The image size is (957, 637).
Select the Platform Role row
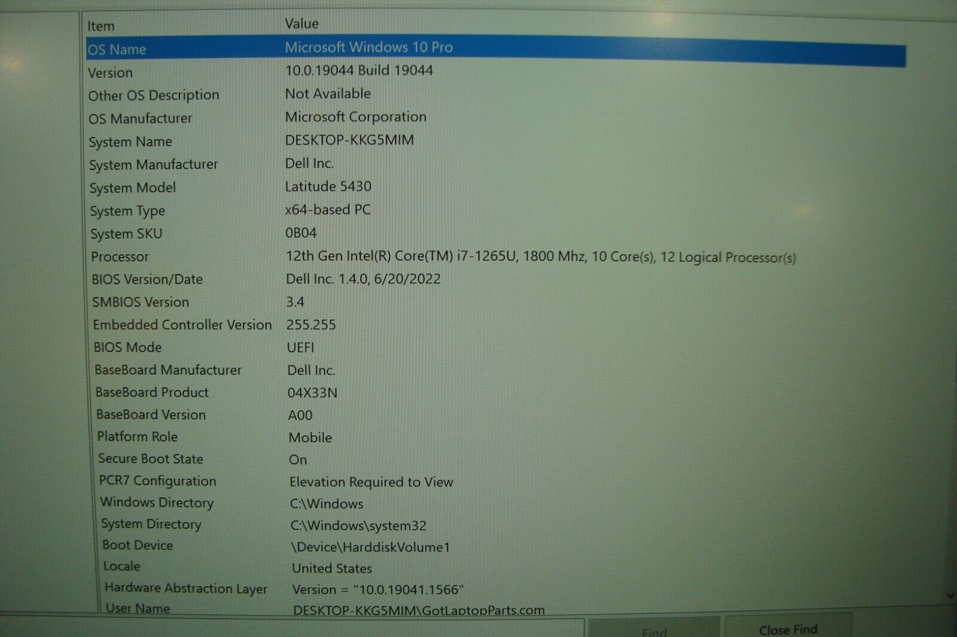495,437
